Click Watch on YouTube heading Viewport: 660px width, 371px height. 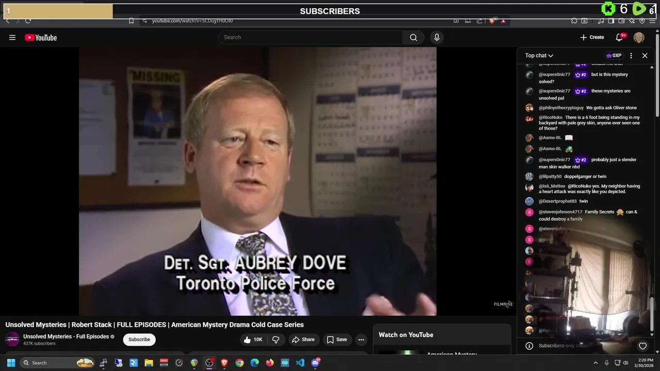(406, 335)
